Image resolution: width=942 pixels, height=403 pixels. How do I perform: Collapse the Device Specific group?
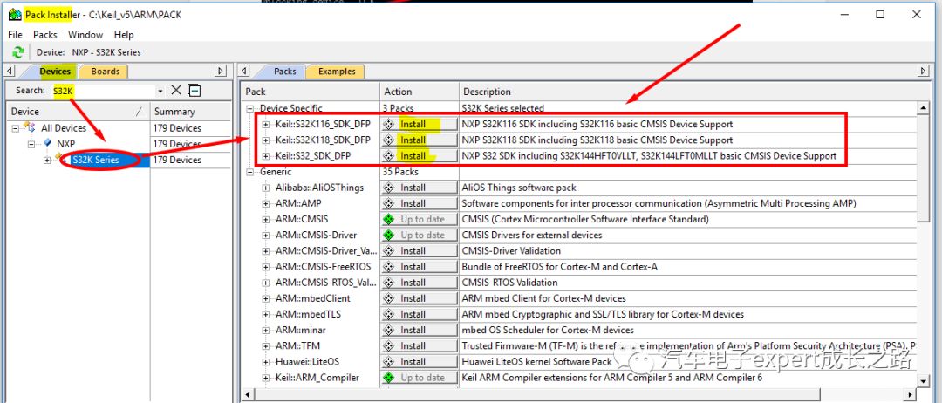pos(249,109)
